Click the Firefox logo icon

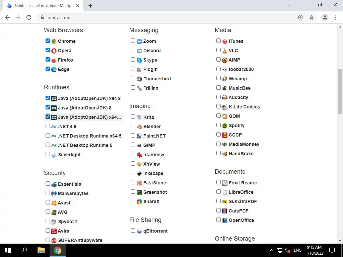[54, 60]
